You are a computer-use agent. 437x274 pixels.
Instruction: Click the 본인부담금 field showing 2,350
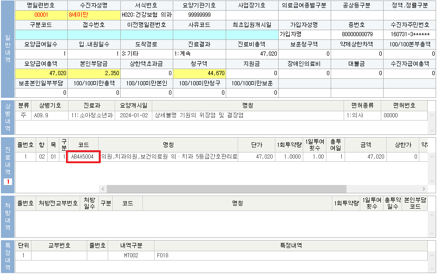pos(94,73)
